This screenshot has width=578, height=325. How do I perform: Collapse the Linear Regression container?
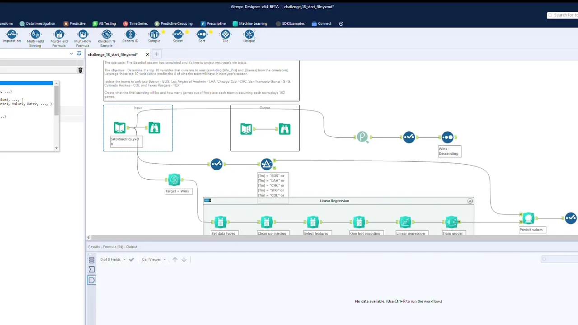coord(470,201)
